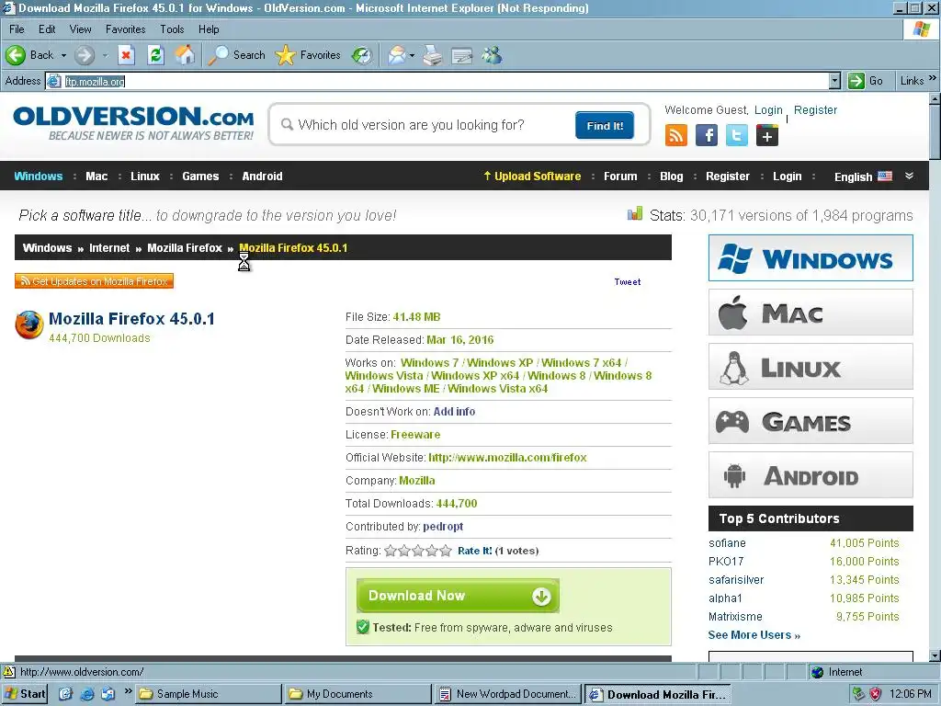Click the Mail envelope toolbar icon
Screen dimensions: 941x706
coord(397,55)
